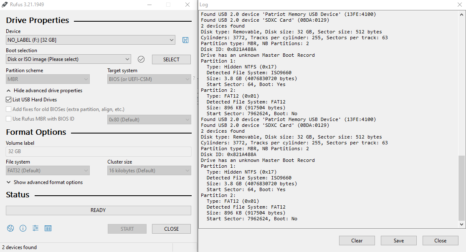
Task: Open the Boot selection dropdown
Action: click(x=68, y=59)
